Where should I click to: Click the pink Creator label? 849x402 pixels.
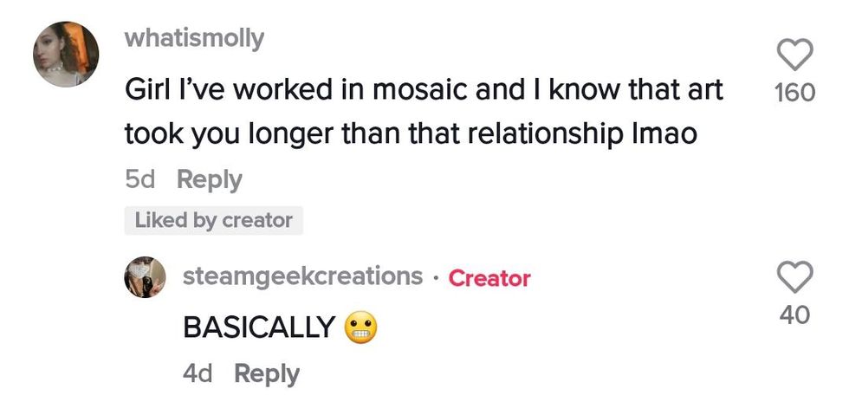(x=489, y=278)
